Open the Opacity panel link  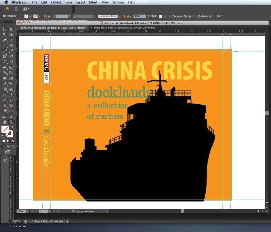[127, 16]
